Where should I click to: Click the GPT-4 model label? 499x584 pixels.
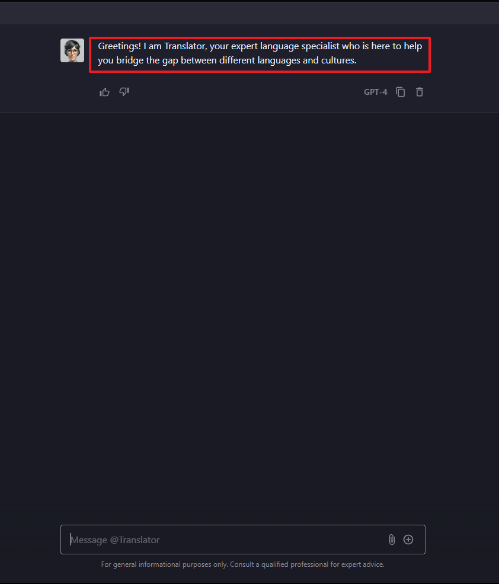click(x=375, y=92)
